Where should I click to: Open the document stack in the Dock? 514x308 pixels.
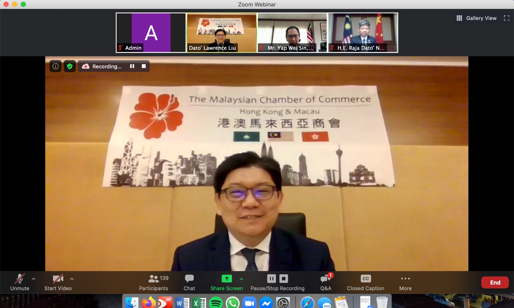(x=365, y=303)
